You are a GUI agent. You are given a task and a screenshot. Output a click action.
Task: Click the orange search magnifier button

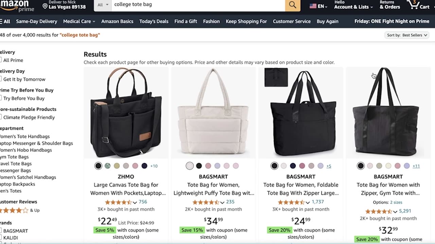click(x=293, y=5)
